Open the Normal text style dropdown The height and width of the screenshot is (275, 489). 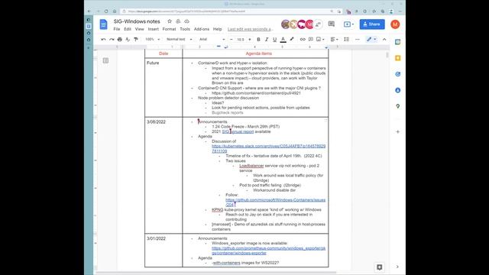(x=179, y=39)
